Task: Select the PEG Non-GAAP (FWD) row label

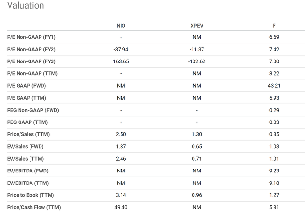Action: (33, 110)
